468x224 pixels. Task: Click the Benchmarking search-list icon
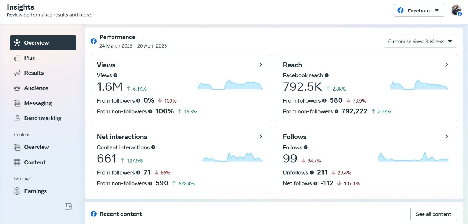click(17, 118)
